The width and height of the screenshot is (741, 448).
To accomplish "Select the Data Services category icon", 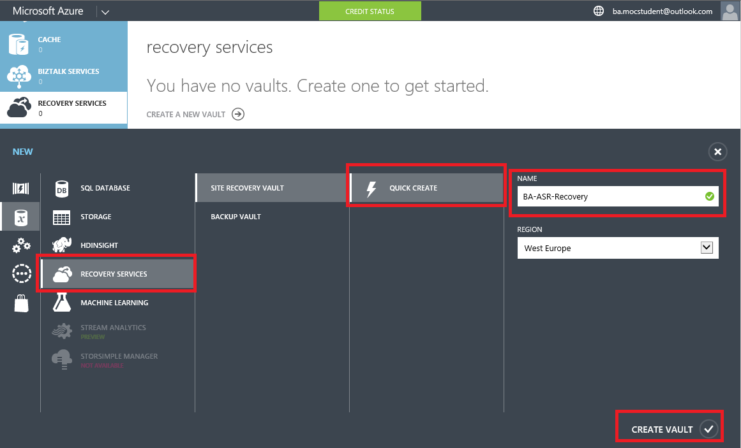I will [x=21, y=217].
